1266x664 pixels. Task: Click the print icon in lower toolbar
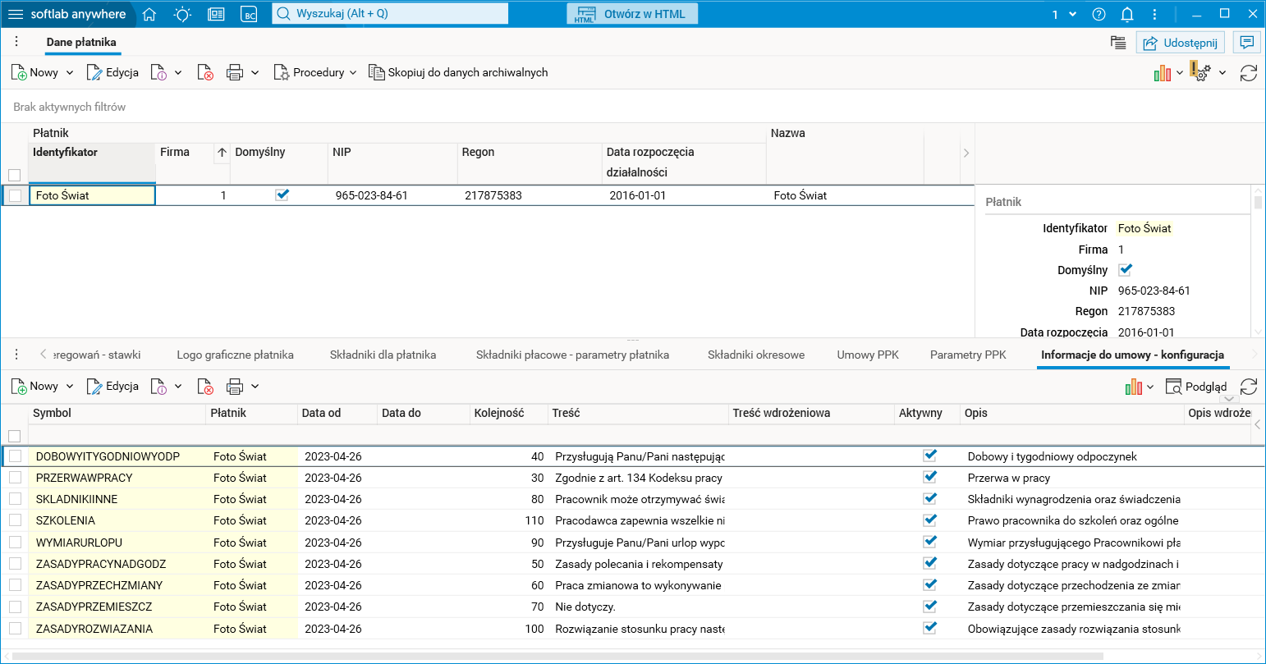point(235,387)
